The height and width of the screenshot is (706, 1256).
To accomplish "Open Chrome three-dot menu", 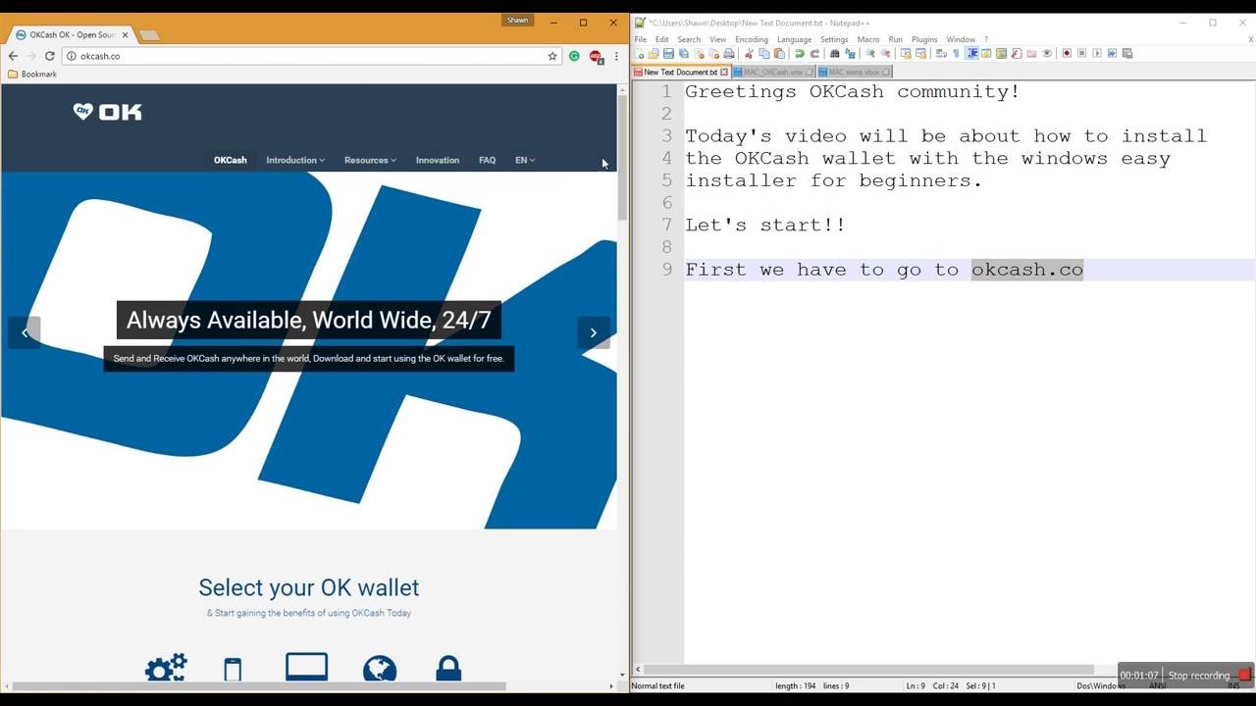I will click(616, 56).
